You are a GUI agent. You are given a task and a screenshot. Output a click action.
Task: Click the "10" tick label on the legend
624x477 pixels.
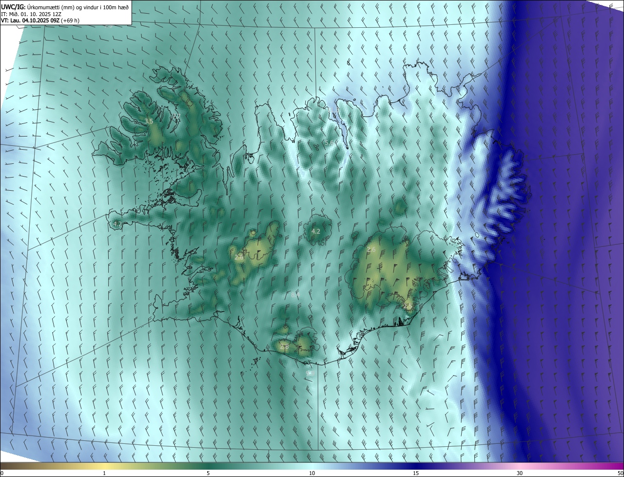point(312,473)
